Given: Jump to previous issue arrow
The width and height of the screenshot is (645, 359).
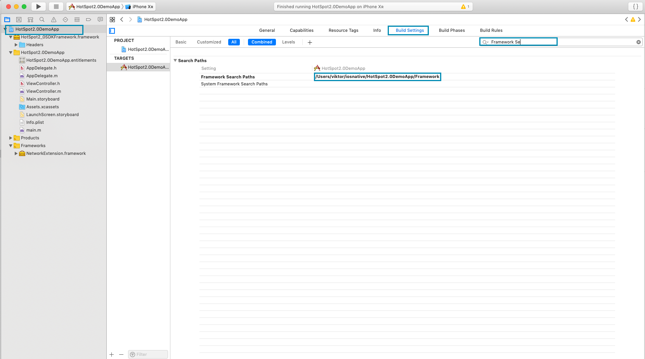Looking at the screenshot, I should (626, 19).
